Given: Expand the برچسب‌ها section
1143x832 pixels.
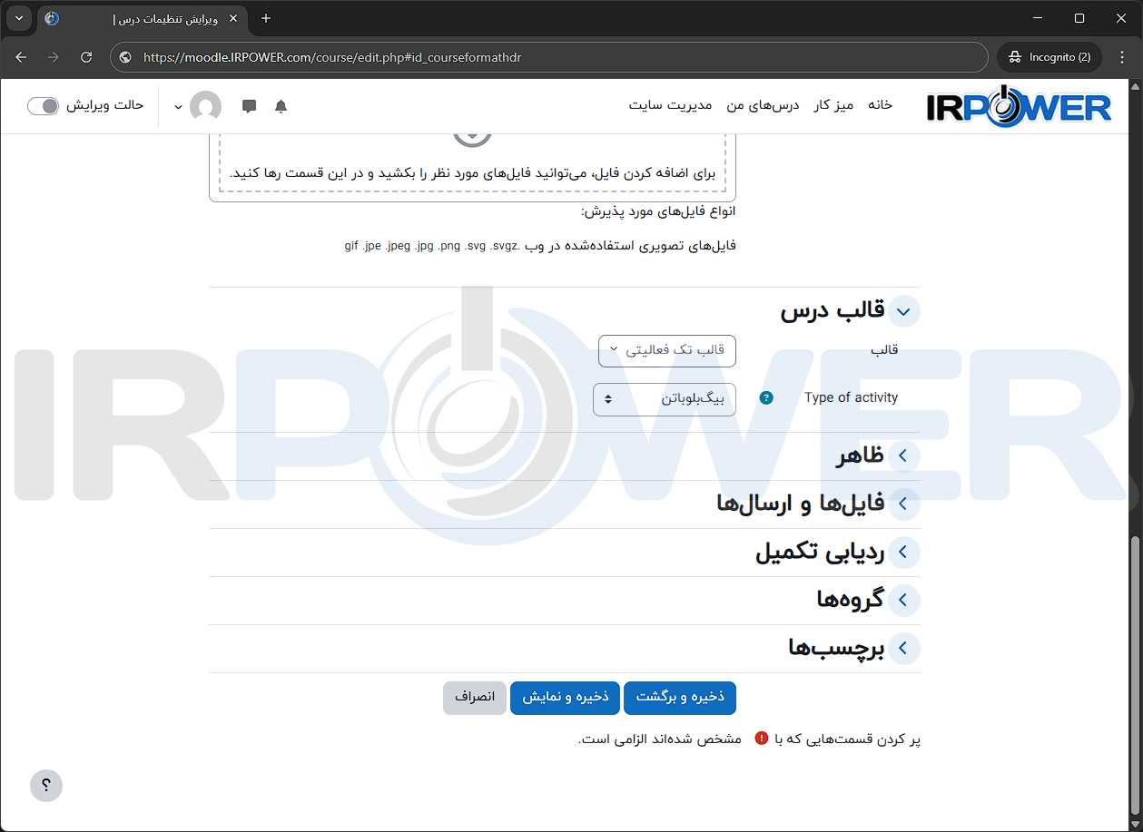Looking at the screenshot, I should click(x=902, y=648).
